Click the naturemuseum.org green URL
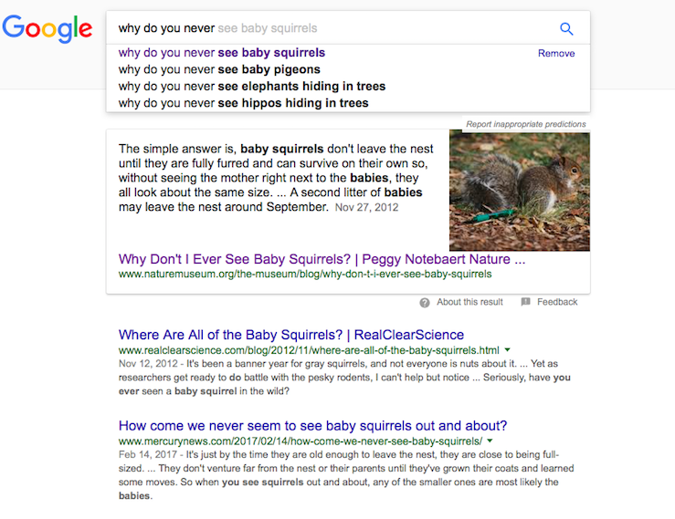The image size is (675, 519). (305, 274)
